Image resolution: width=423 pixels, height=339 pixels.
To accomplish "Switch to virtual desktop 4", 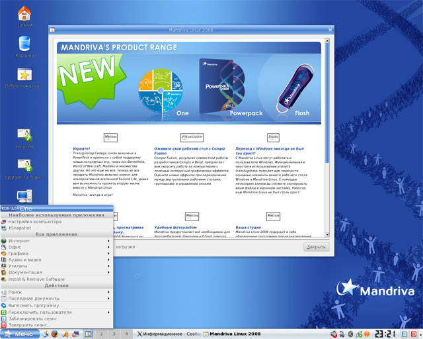I will click(126, 334).
